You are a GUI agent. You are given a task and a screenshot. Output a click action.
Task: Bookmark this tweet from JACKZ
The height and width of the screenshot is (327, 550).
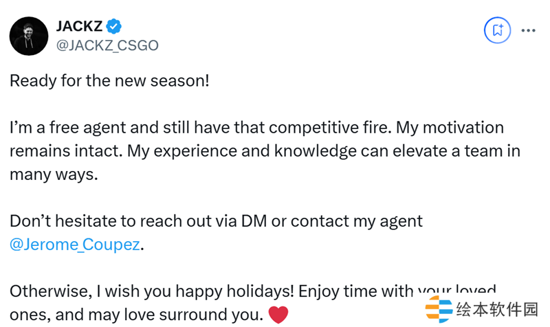[x=498, y=30]
